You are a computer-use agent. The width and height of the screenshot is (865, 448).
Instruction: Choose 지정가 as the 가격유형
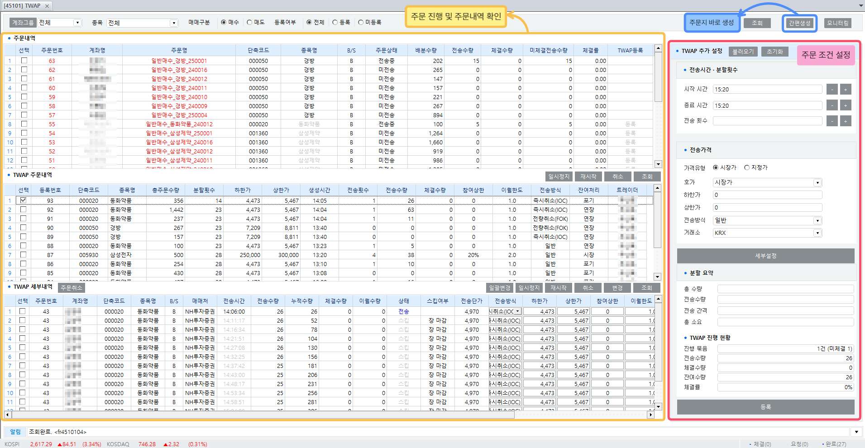[x=747, y=167]
